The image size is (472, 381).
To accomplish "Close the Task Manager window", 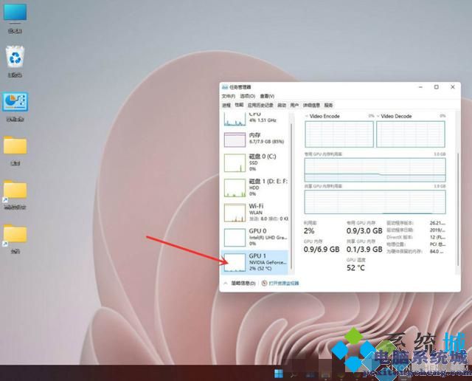I will [452, 87].
